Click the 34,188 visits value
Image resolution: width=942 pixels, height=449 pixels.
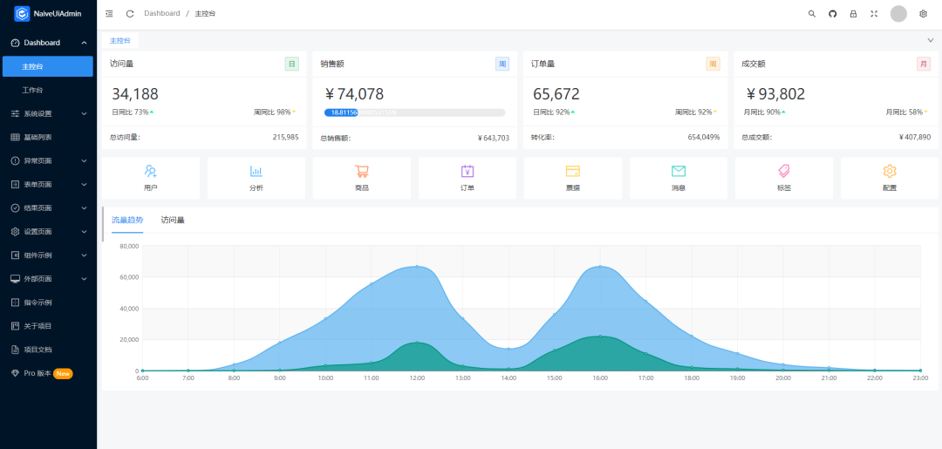135,94
